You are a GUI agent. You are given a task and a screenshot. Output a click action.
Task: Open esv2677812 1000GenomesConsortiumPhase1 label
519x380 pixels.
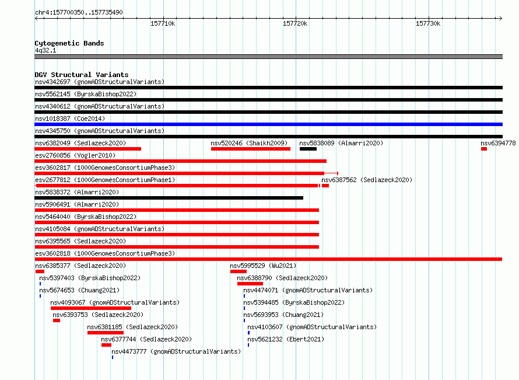(105, 180)
